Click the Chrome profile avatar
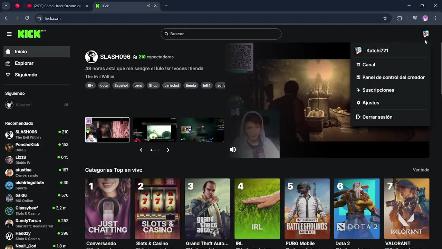Screen dimensions: 442x249 click(x=425, y=18)
